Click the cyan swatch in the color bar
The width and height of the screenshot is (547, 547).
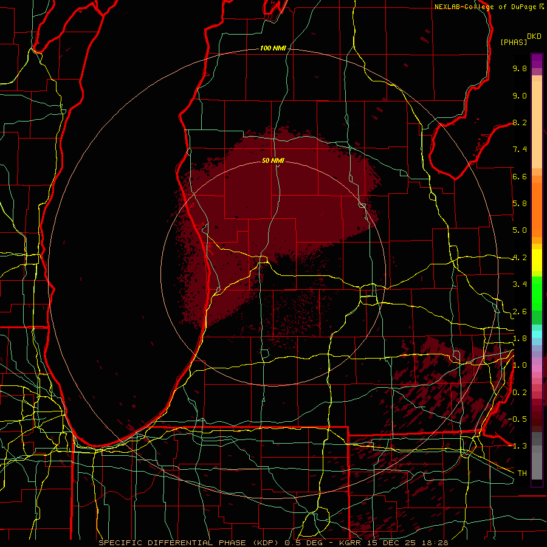click(537, 334)
